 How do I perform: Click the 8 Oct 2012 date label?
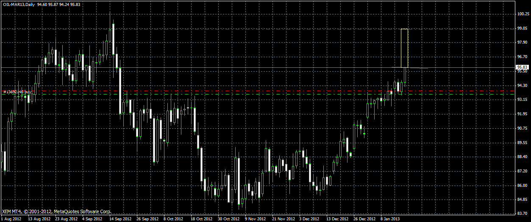tap(173, 219)
